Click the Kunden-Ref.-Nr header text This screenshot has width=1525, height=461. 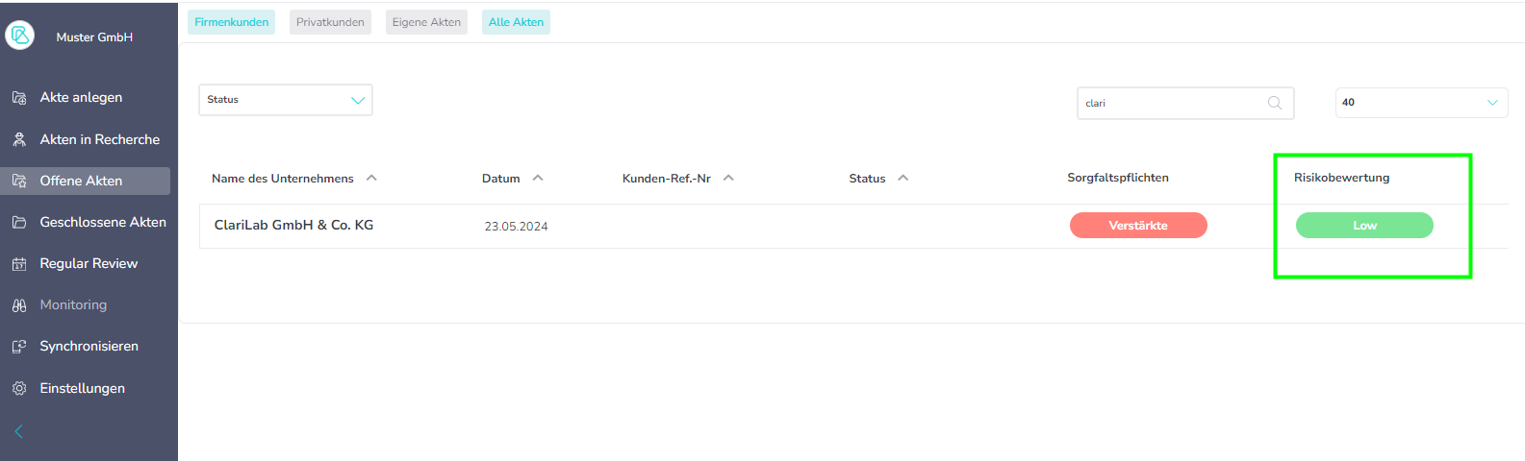tap(667, 179)
